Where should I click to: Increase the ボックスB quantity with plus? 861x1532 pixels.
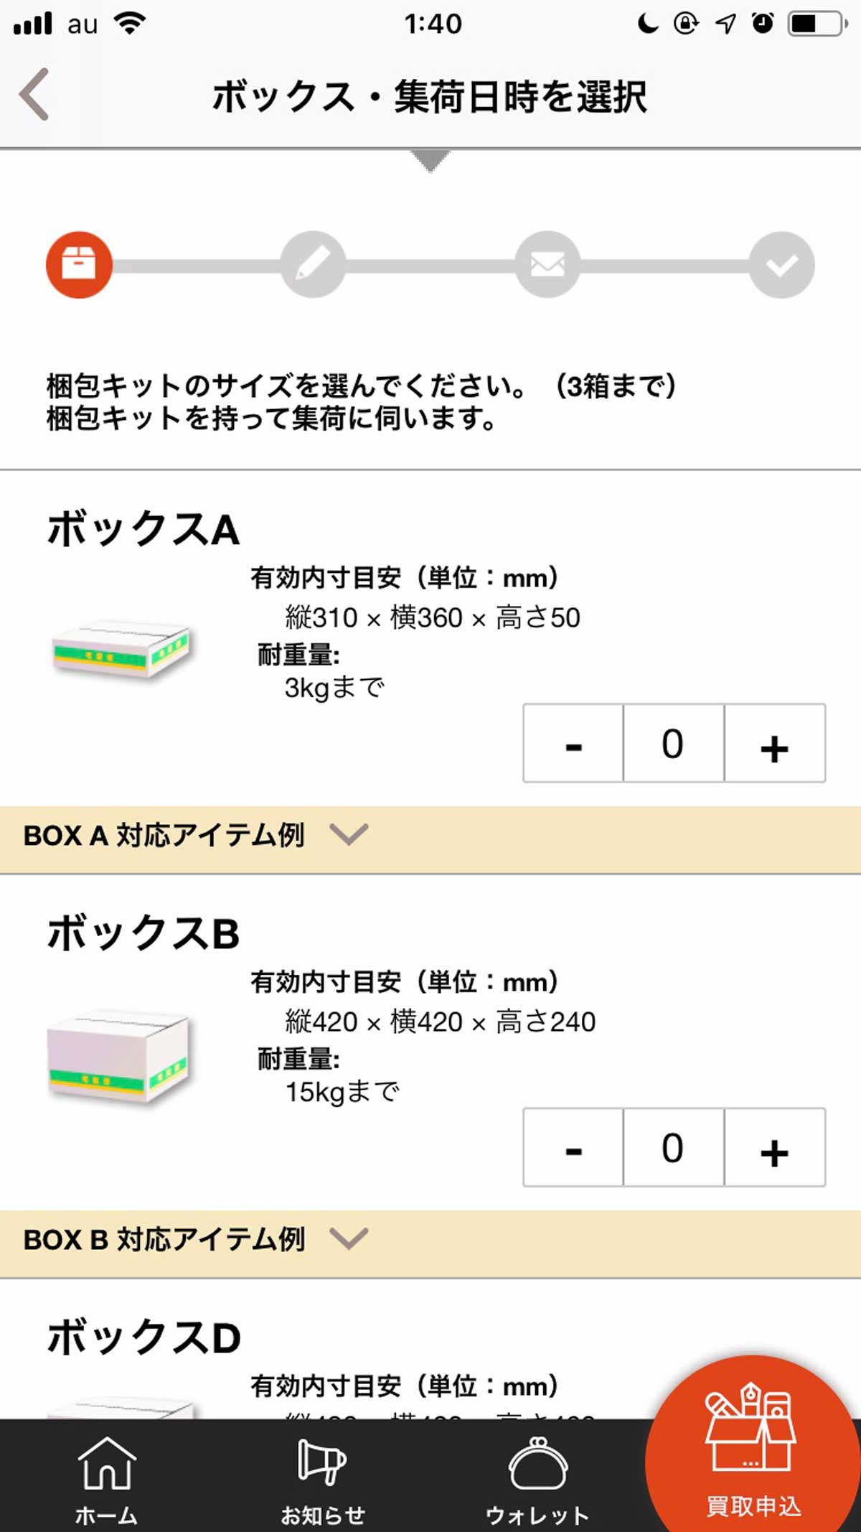[x=775, y=1147]
